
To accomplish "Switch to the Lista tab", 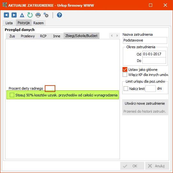I will point(9,23).
